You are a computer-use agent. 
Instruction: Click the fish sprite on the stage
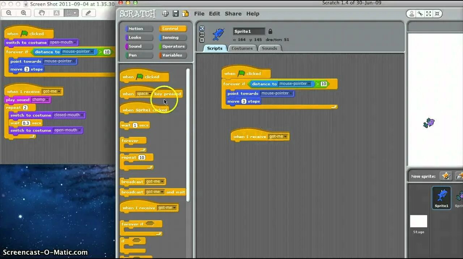[429, 123]
